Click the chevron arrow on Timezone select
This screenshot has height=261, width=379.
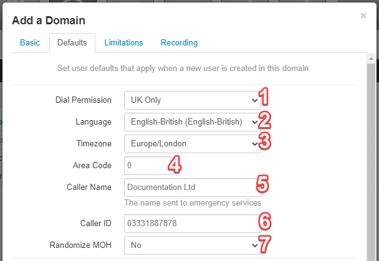[254, 144]
